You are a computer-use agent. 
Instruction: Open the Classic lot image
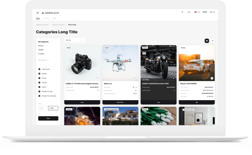tap(82, 116)
